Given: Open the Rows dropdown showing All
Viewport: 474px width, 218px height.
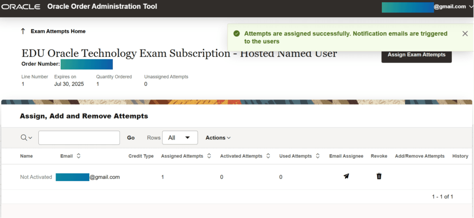Looking at the screenshot, I should (180, 137).
